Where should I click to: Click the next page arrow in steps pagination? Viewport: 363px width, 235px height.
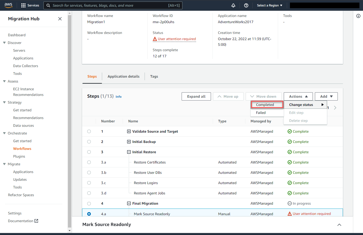pyautogui.click(x=335, y=108)
